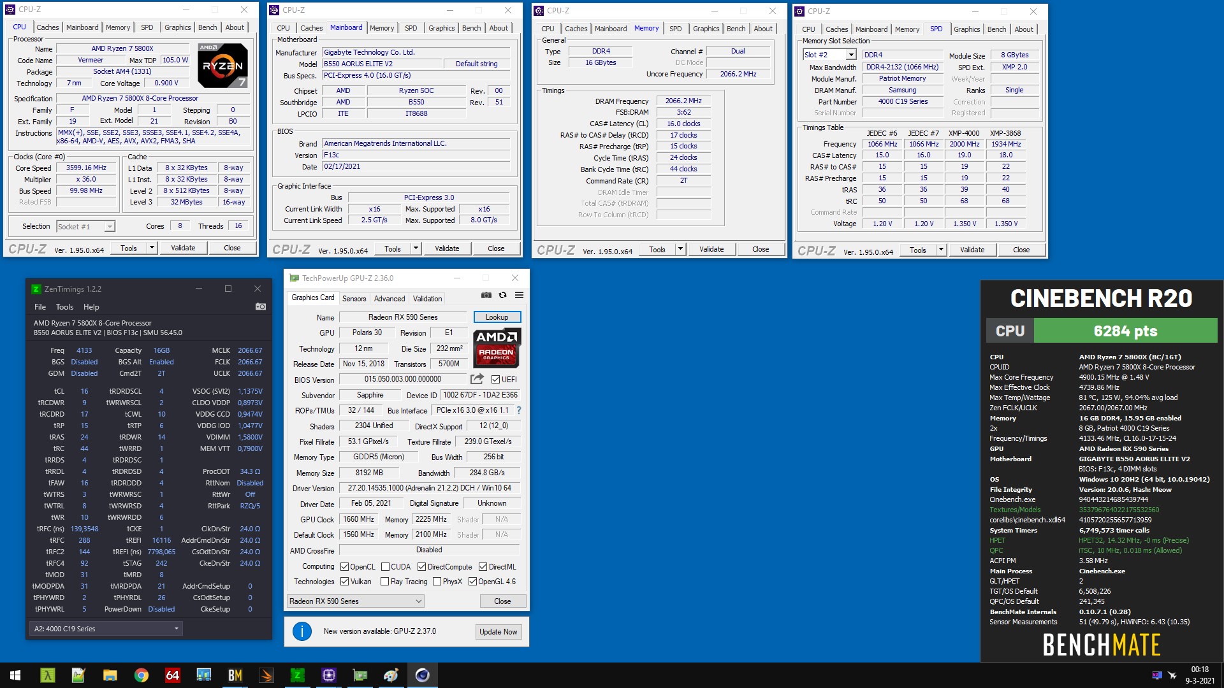This screenshot has height=688, width=1224.
Task: Open the Paint palette taskbar icon
Action: (x=391, y=675)
